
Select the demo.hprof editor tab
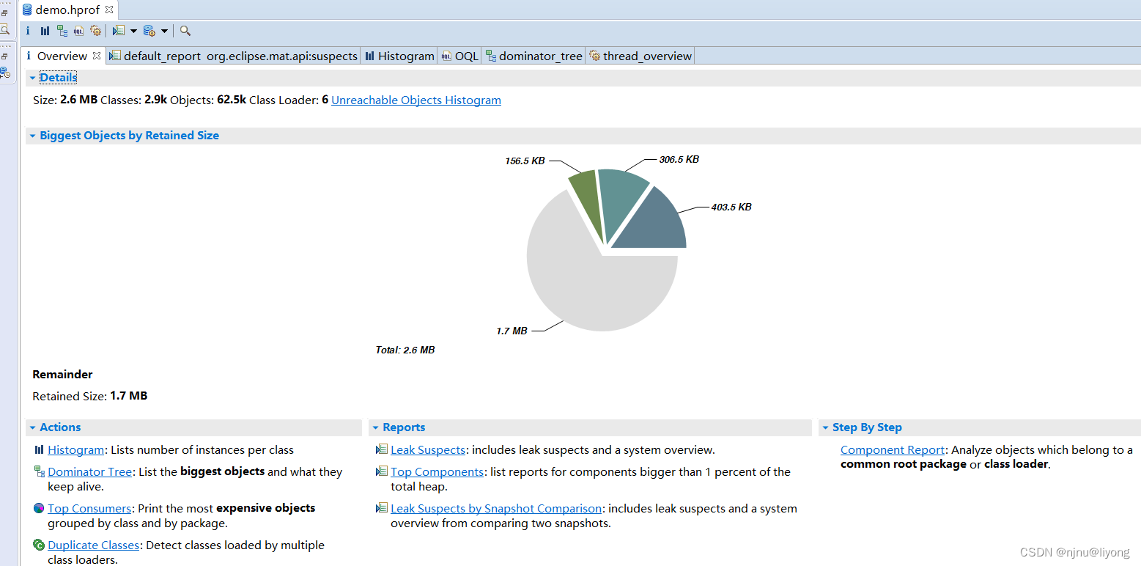tap(67, 10)
